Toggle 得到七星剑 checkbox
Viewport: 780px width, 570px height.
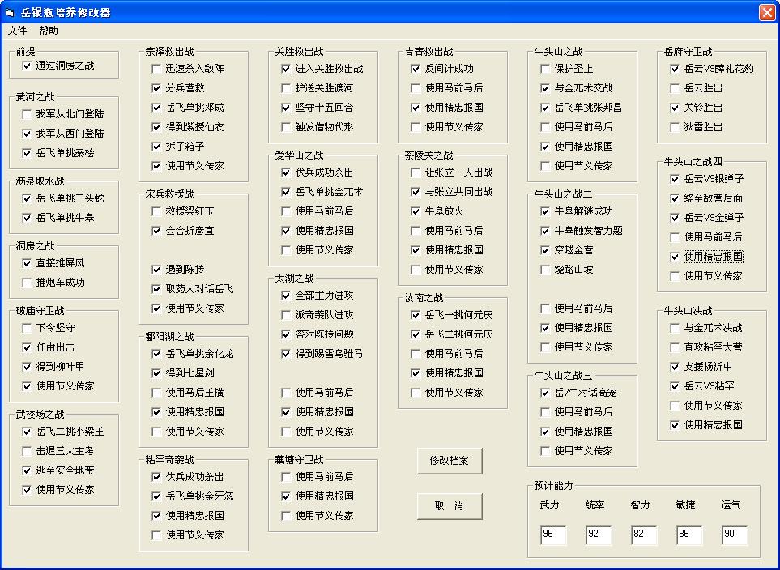(x=156, y=373)
